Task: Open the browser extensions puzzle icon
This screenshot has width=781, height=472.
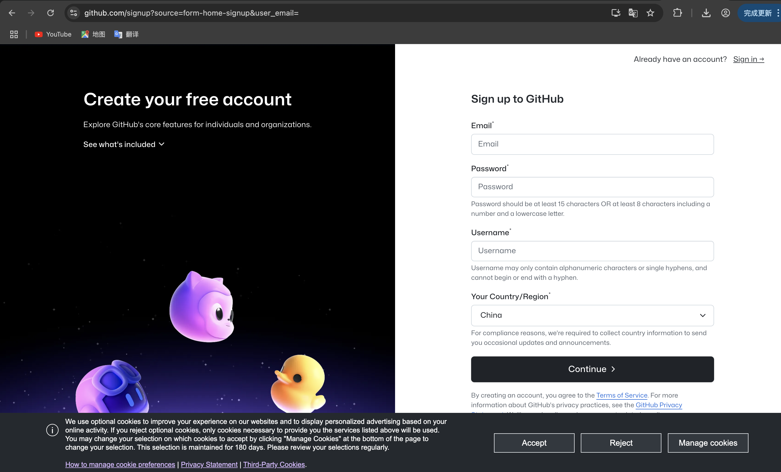Action: pos(677,13)
